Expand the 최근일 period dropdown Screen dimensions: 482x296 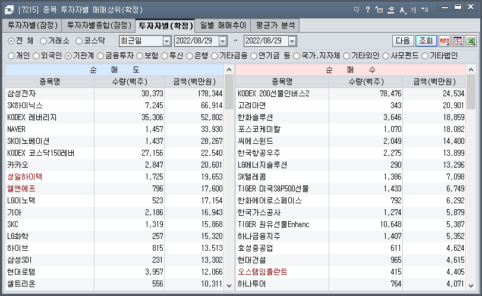(166, 41)
